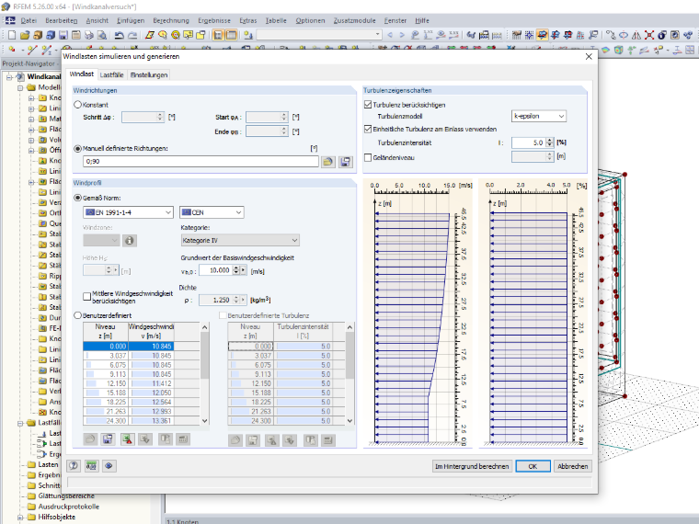Export wind velocity table to Excel
Image resolution: width=699 pixels, height=524 pixels.
coord(127,439)
